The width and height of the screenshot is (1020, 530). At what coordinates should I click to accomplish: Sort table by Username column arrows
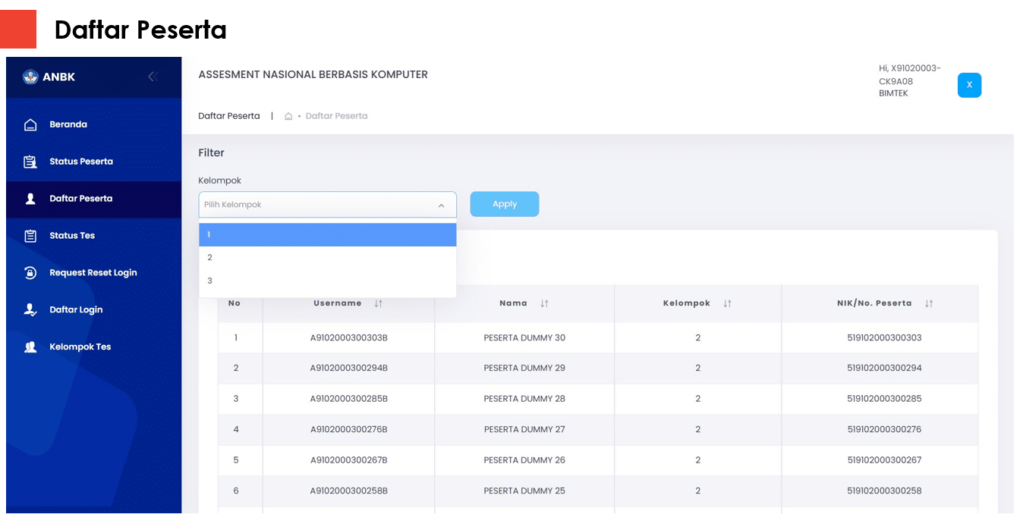379,303
